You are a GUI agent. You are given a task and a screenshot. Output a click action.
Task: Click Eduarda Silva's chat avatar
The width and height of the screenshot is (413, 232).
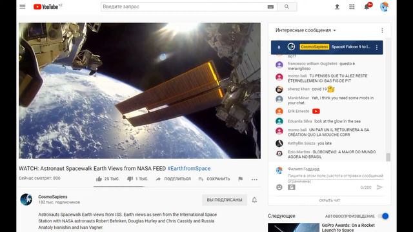(x=279, y=121)
